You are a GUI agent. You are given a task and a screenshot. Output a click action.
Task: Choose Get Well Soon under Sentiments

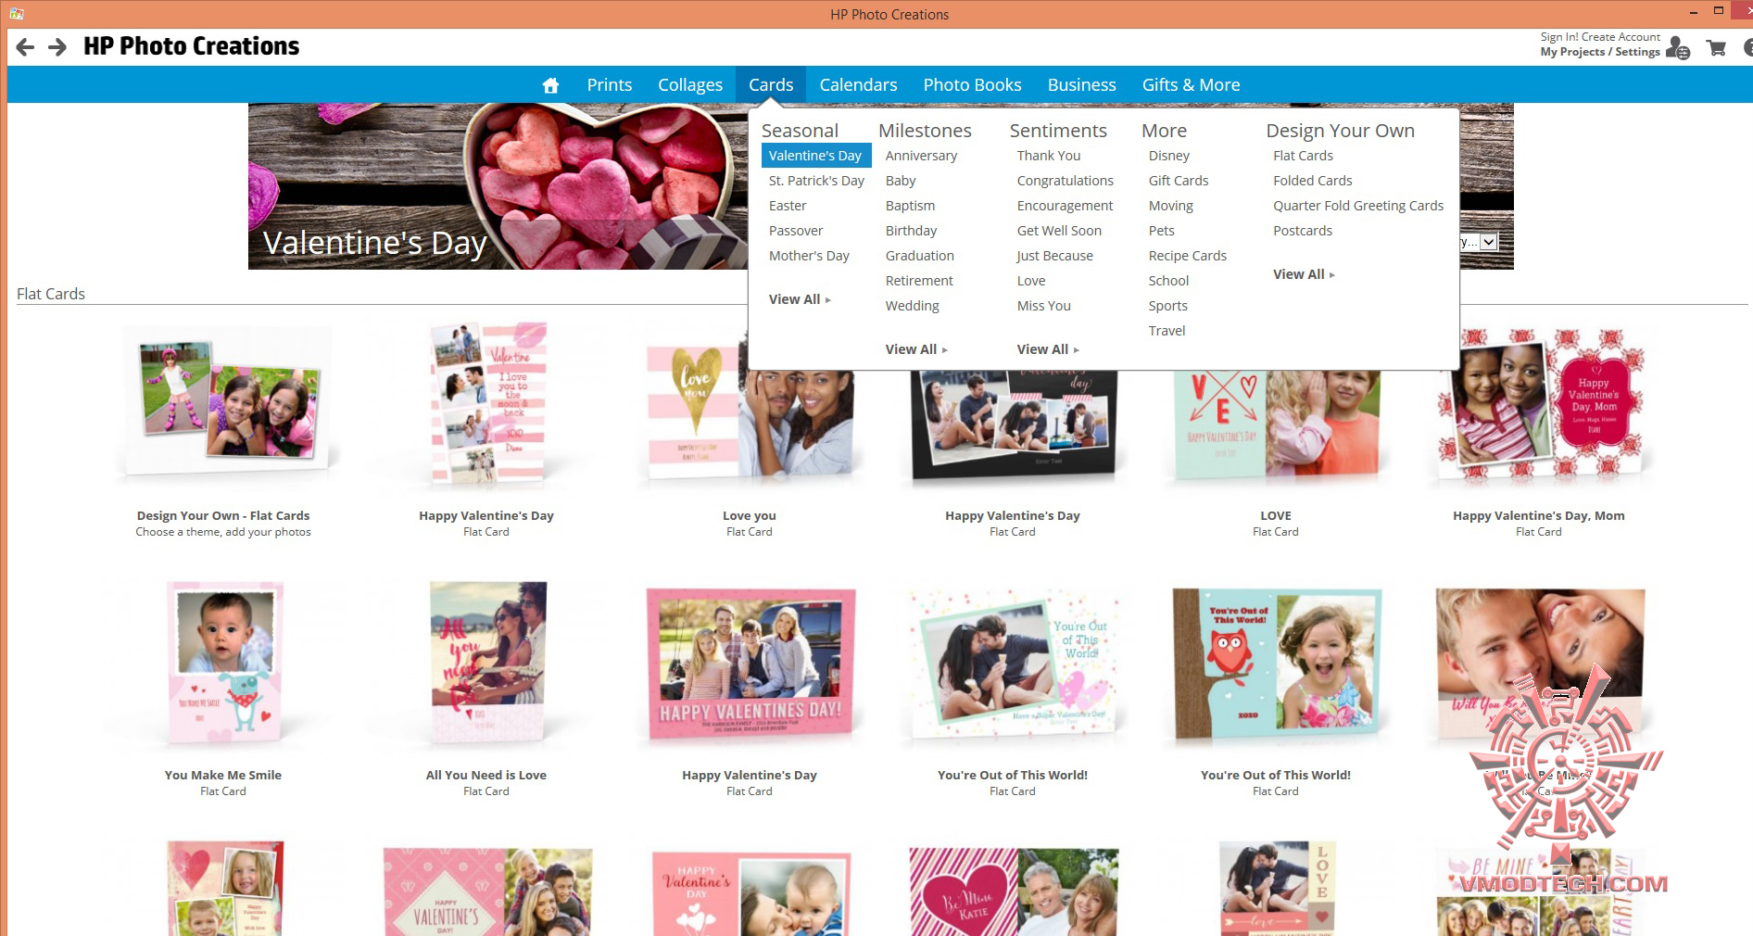point(1059,231)
